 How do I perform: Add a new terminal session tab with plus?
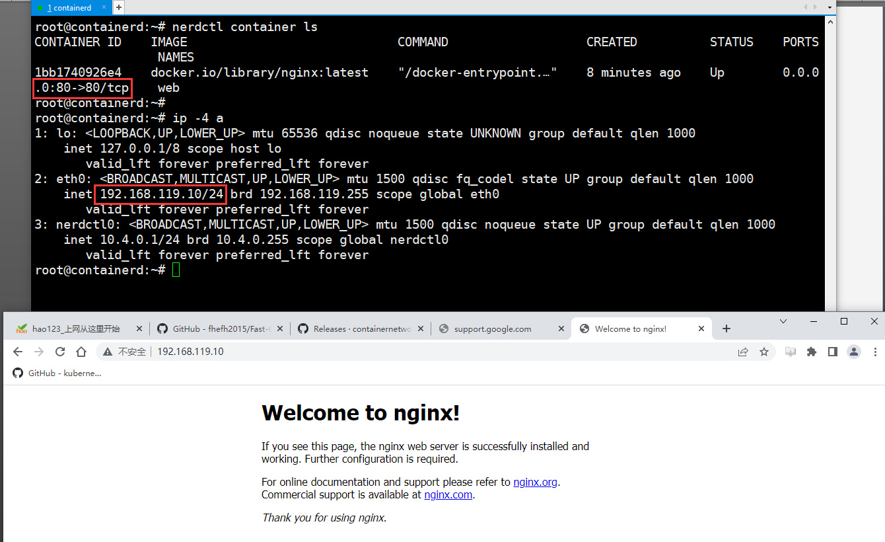tap(119, 7)
